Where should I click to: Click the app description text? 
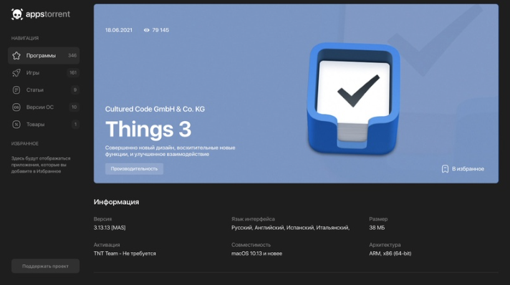click(170, 151)
